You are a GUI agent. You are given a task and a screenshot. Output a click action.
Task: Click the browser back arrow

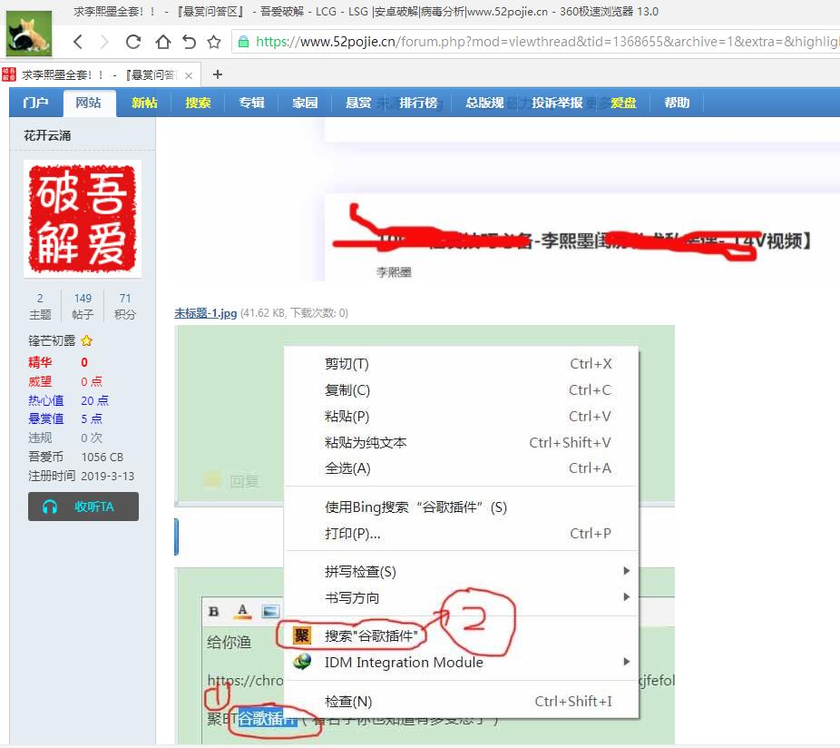click(x=78, y=42)
